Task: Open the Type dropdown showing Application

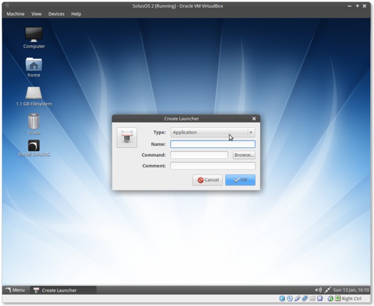Action: coord(213,132)
